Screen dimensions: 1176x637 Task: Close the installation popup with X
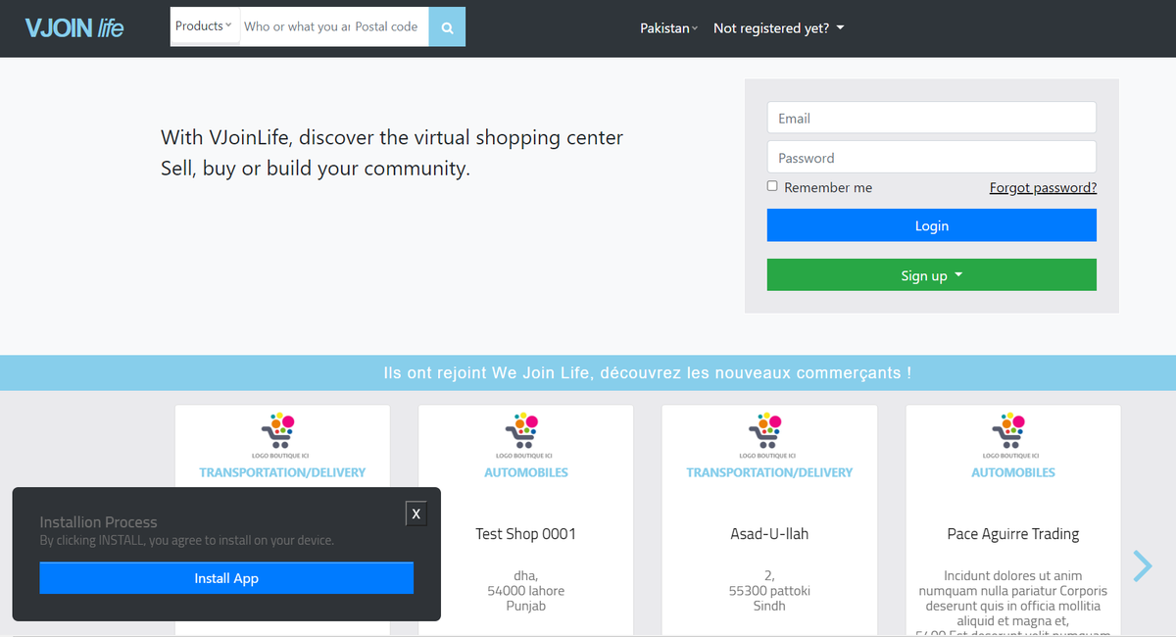(416, 514)
